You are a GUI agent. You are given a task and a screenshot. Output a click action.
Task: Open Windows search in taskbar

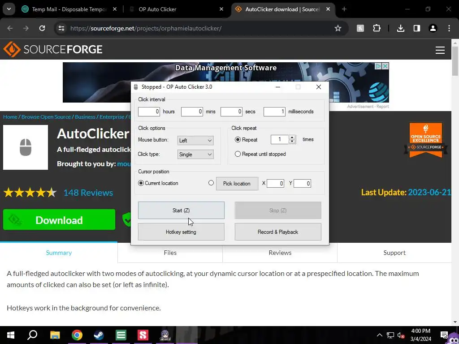[x=32, y=335]
